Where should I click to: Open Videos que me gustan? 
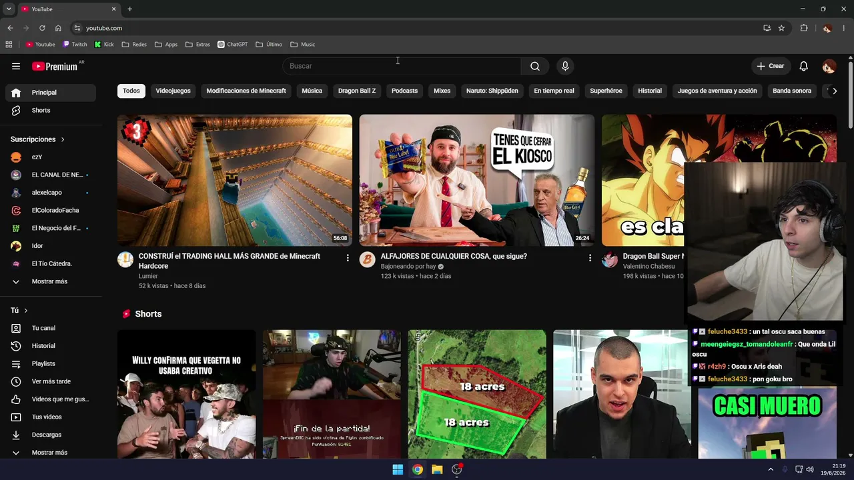click(51, 399)
